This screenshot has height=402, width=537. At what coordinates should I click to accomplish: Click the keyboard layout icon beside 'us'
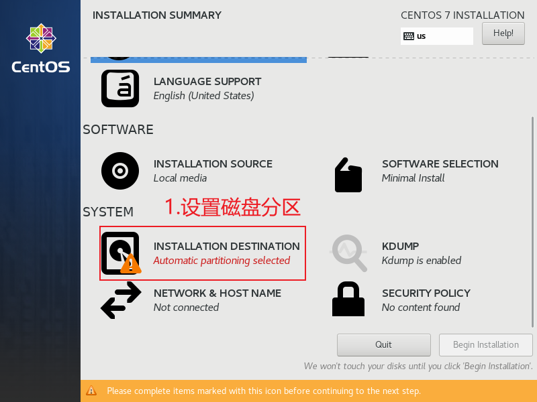[x=409, y=36]
